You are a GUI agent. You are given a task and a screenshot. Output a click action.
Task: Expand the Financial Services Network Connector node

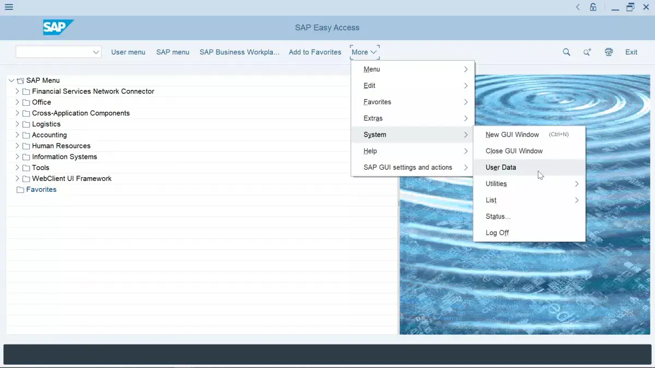click(17, 92)
